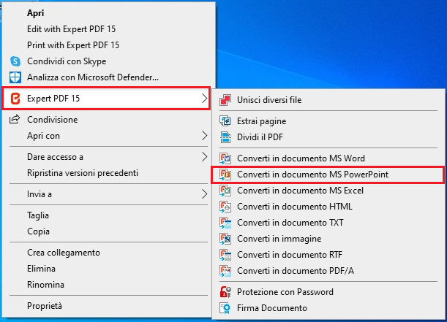Select Elimina from the context menu
Viewport: 447px width, 322px height.
(108, 269)
